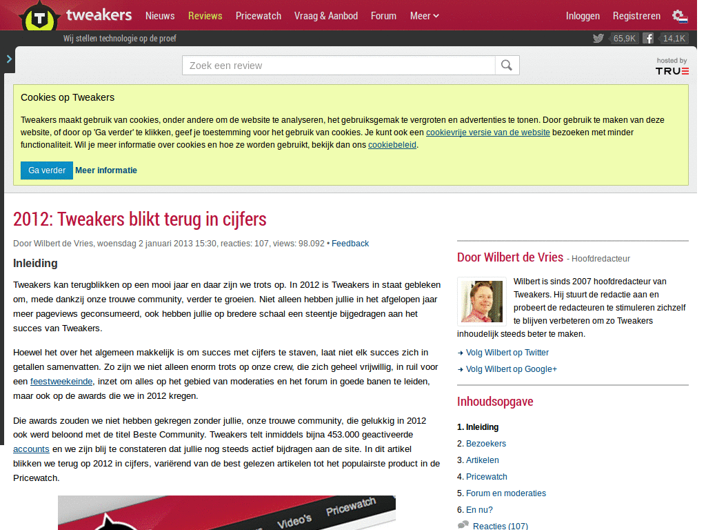Accept cookies with the Ga verder button
Image resolution: width=706 pixels, height=530 pixels.
point(46,170)
